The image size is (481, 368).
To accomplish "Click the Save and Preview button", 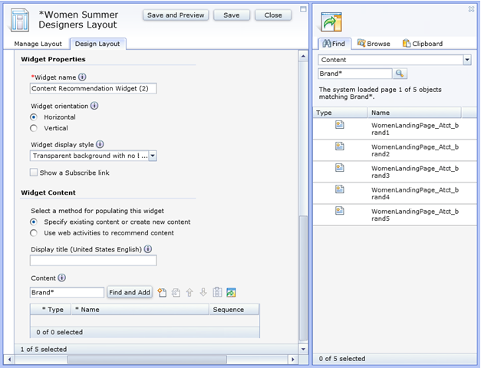I will pyautogui.click(x=176, y=15).
